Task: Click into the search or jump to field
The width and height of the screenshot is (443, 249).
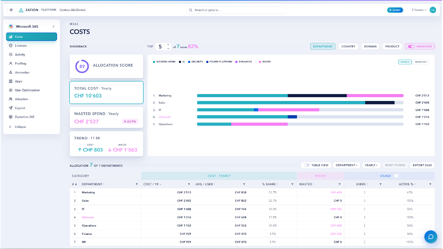Action: point(236,10)
